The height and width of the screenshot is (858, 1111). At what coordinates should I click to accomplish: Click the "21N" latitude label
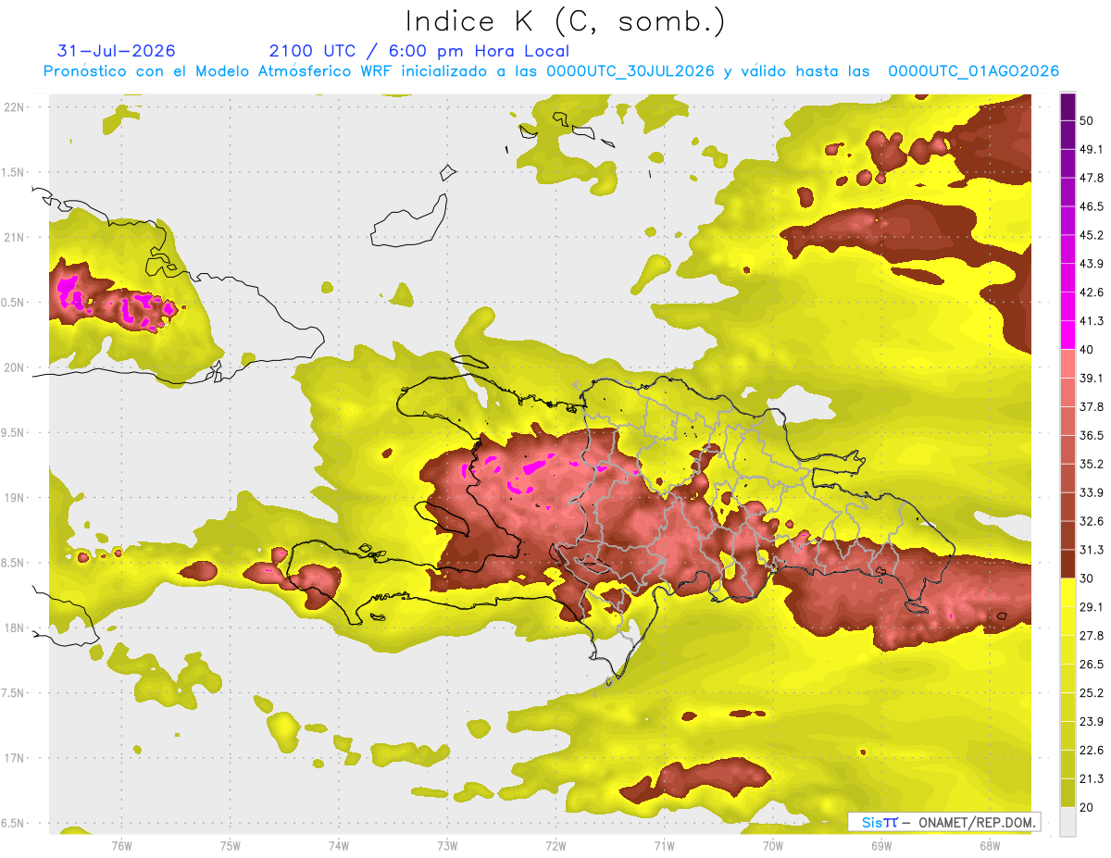[14, 237]
